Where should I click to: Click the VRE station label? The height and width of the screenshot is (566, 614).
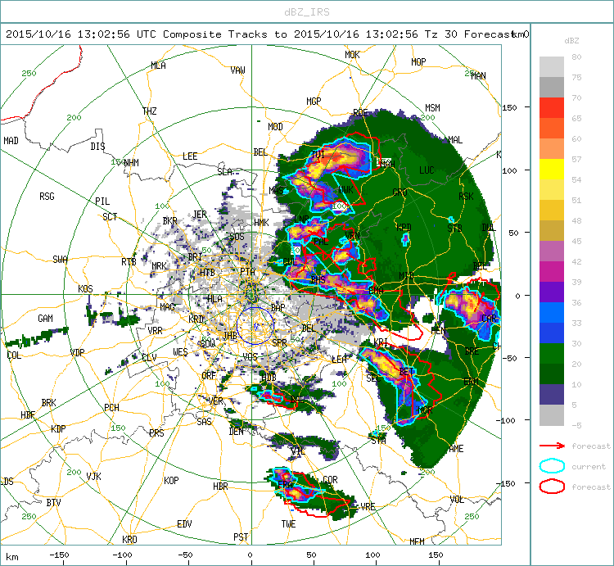pyautogui.click(x=368, y=507)
